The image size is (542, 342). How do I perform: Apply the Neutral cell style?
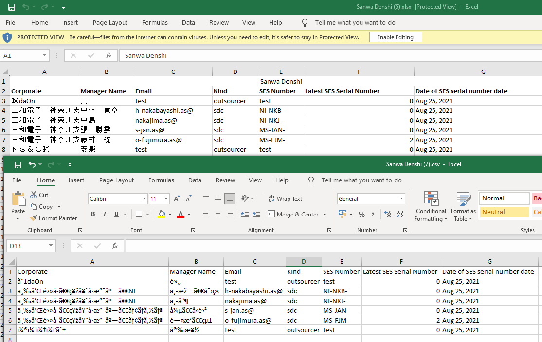505,212
